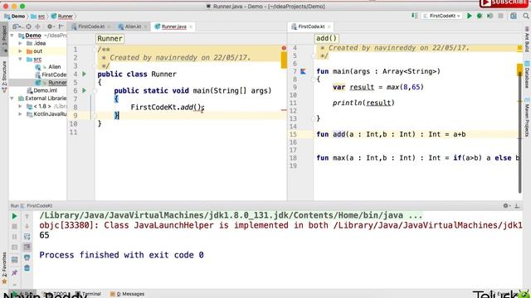Click Kotlin run gutter icon beside fun main
531x298 pixels.
pyautogui.click(x=303, y=71)
